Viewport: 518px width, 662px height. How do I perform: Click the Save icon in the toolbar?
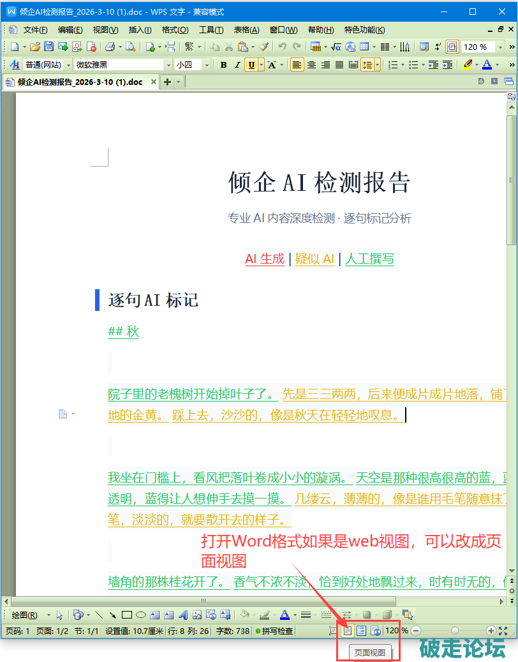48,47
